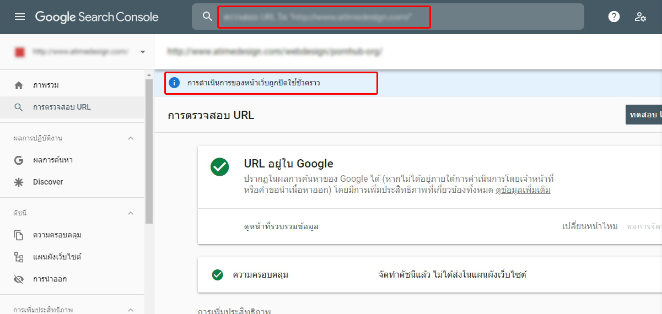
Task: Click the search magnifier icon in top bar
Action: (207, 17)
